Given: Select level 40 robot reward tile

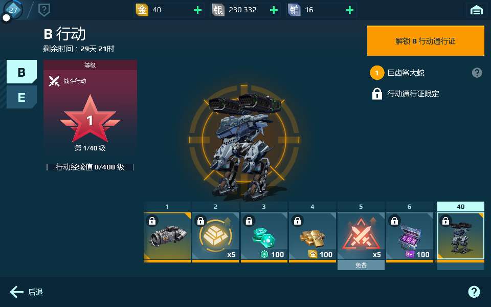Looking at the screenshot, I should pos(461,236).
